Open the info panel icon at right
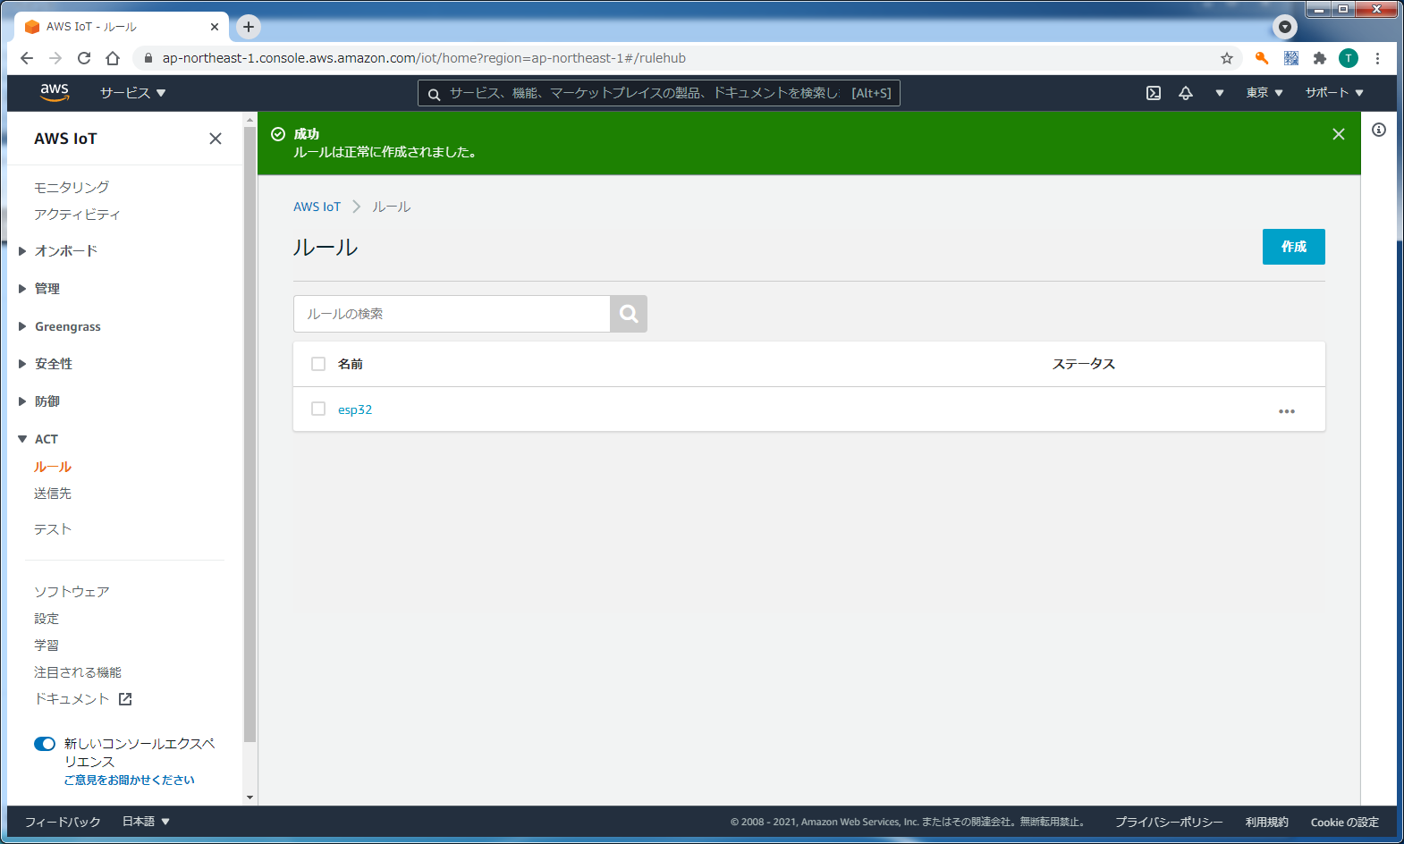Viewport: 1404px width, 844px height. click(1379, 130)
